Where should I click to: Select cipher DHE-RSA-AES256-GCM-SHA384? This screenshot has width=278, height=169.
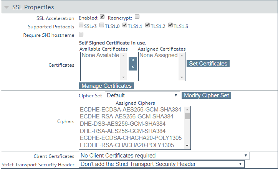point(123,131)
